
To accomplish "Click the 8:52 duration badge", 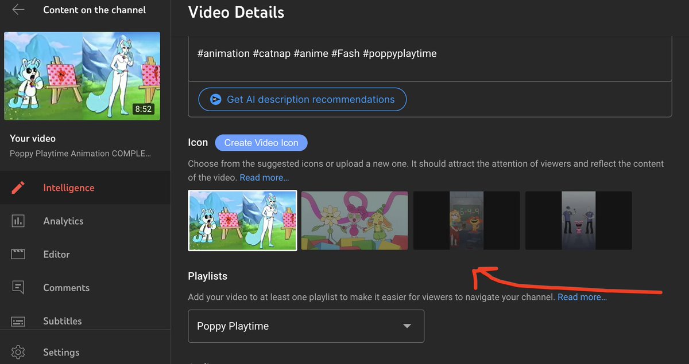I will click(x=143, y=109).
